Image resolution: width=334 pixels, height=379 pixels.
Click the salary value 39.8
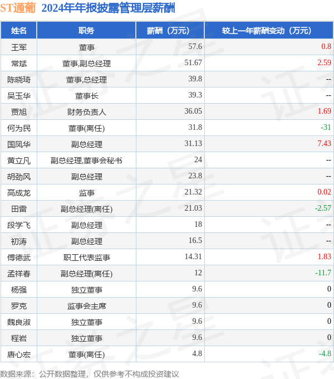[x=195, y=79]
